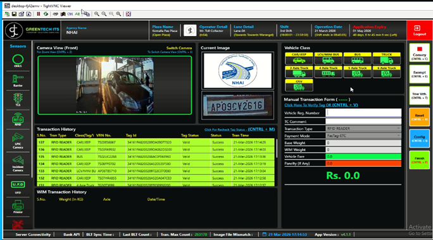Refresh the remote screen in VNC toolbar

pos(46,14)
